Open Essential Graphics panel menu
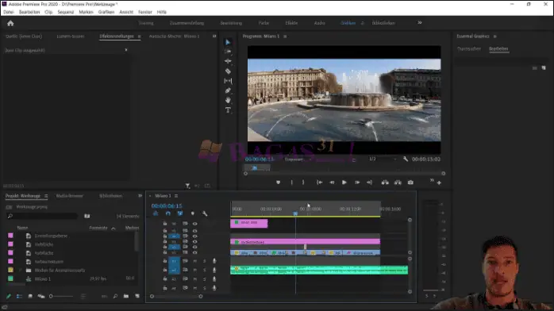The width and height of the screenshot is (554, 311). click(494, 36)
